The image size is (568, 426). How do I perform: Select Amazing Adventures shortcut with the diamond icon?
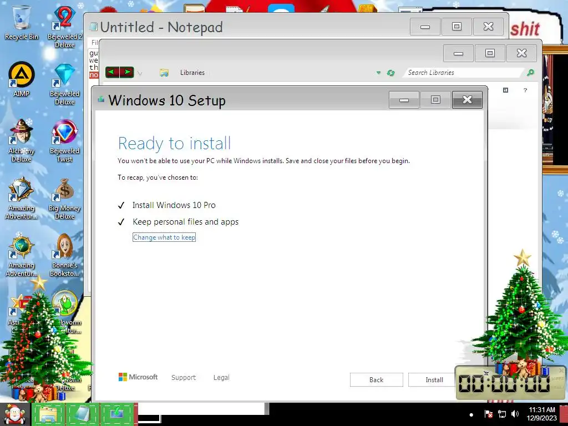click(22, 199)
